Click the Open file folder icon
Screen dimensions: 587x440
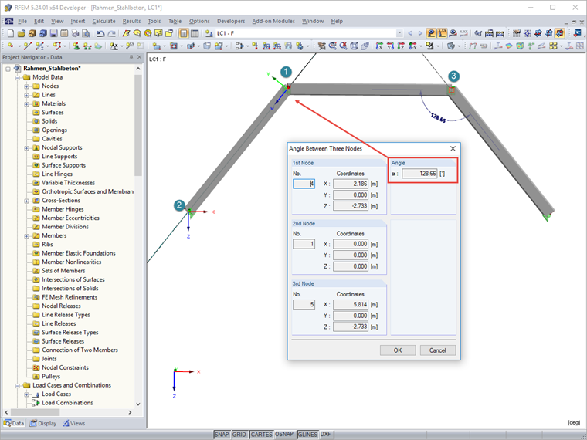tap(22, 33)
